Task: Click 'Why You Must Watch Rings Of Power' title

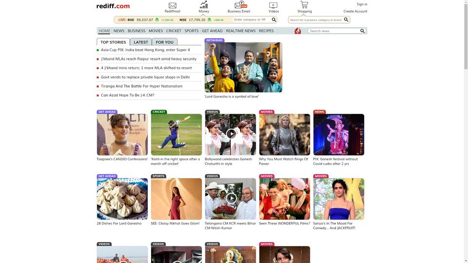Action: (x=283, y=161)
